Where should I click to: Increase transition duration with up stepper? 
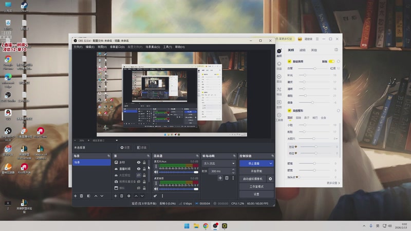pos(233,170)
